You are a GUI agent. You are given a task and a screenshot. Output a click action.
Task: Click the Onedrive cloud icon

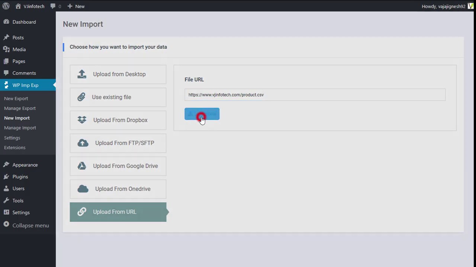tap(83, 189)
